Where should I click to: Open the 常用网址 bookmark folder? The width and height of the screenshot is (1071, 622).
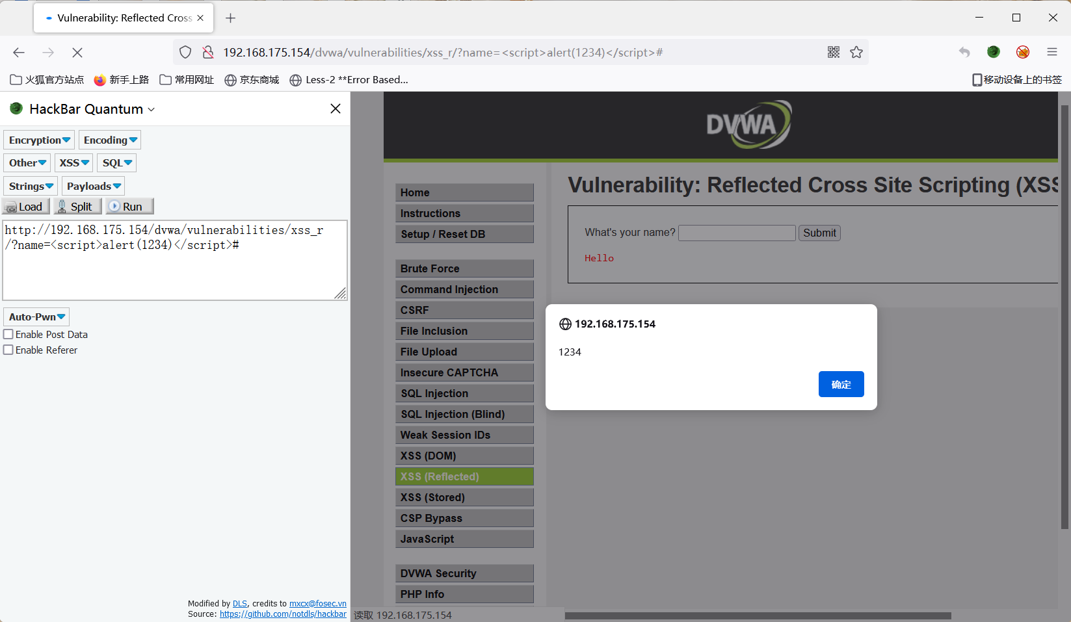[187, 80]
